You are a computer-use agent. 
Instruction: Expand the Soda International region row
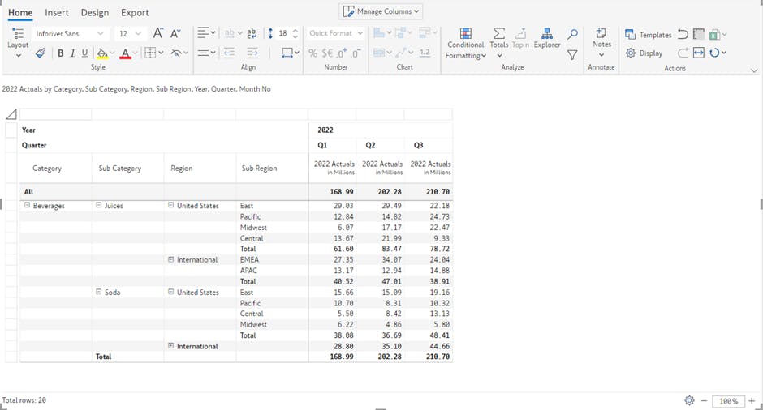171,346
